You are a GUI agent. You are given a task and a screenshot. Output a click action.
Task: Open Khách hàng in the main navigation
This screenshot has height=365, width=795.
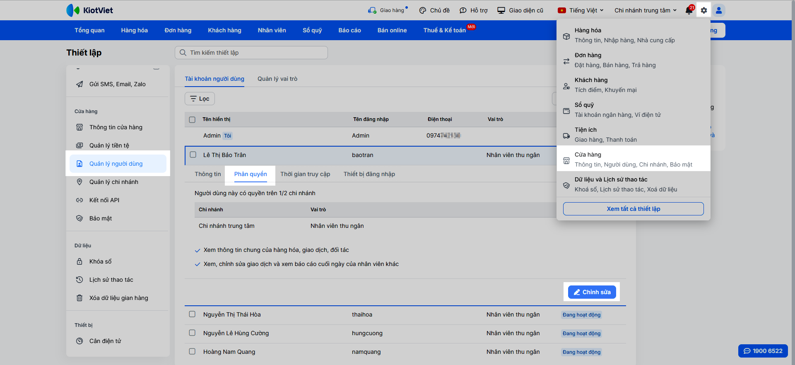[224, 30]
